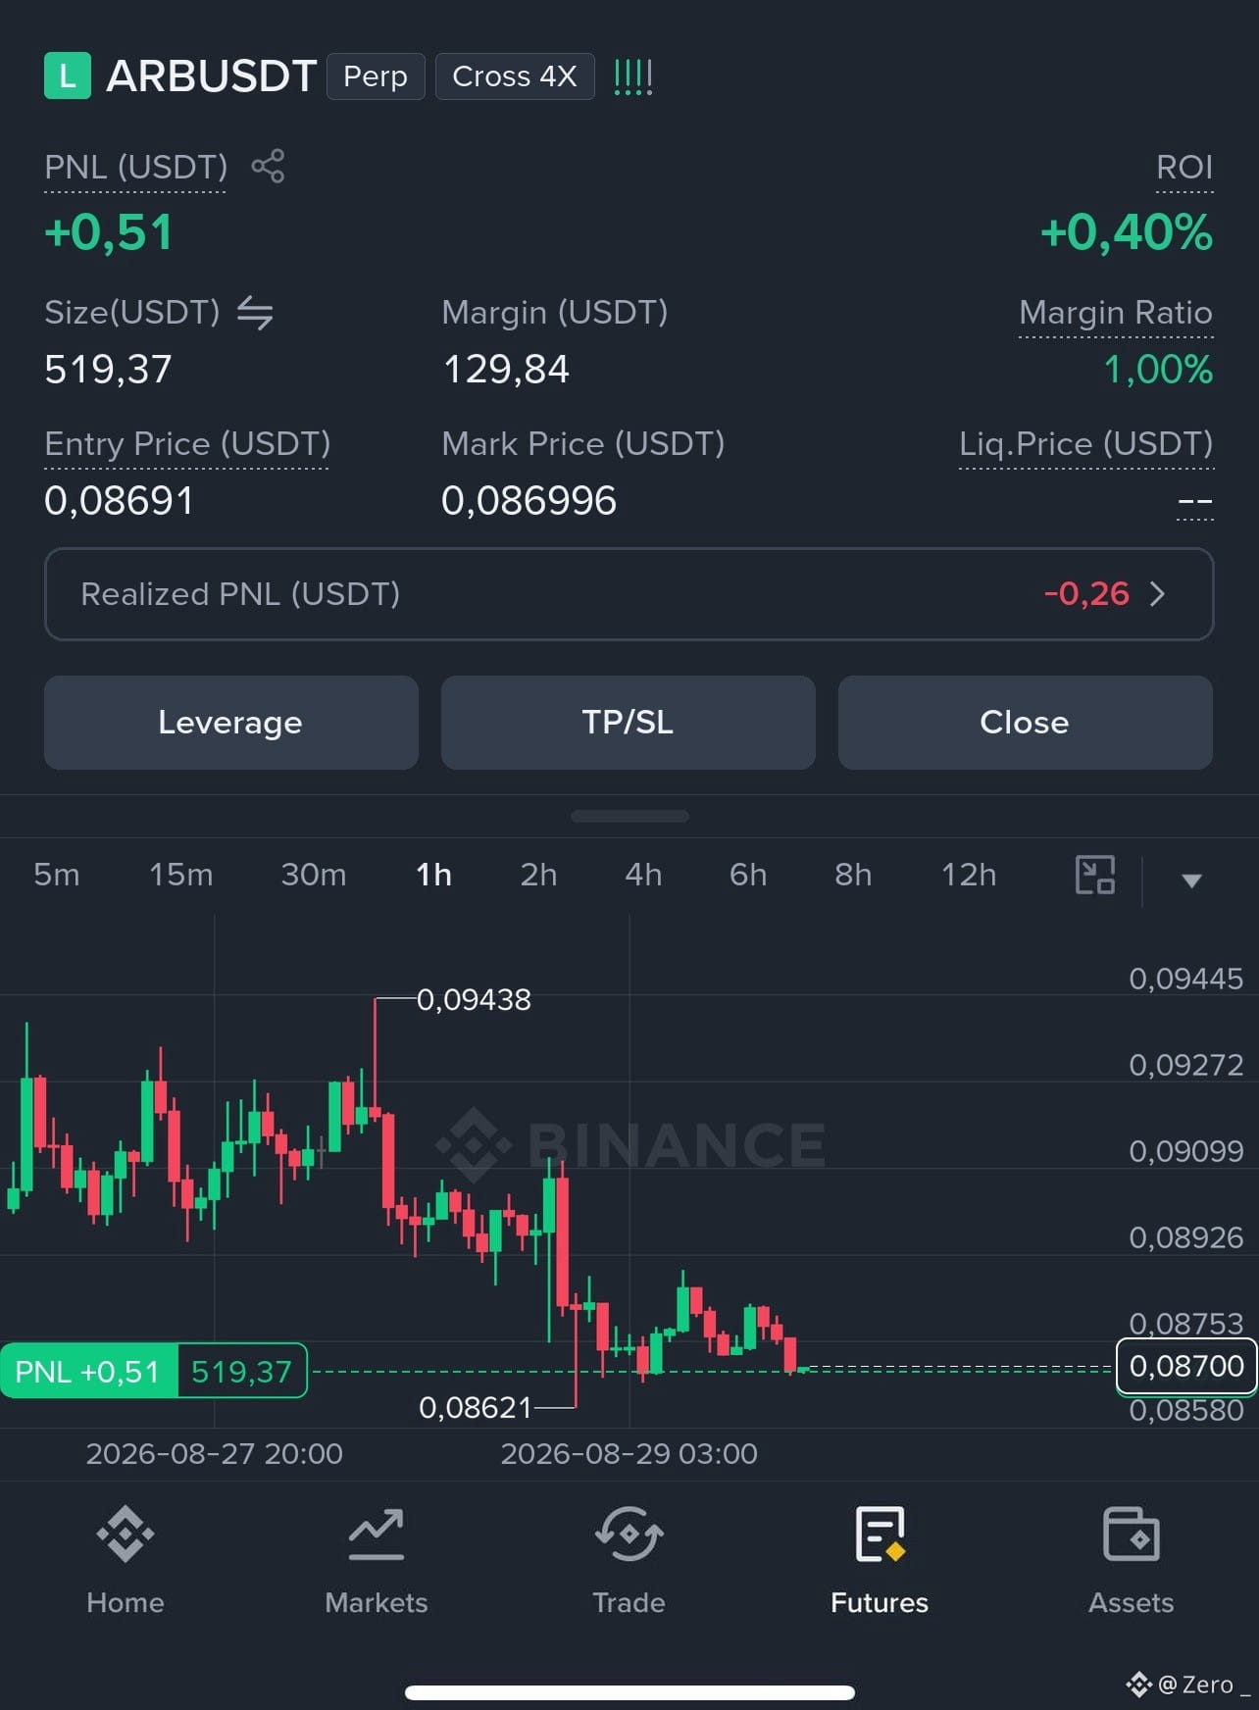Image resolution: width=1259 pixels, height=1710 pixels.
Task: Select the 8h chart interval
Action: coord(853,875)
